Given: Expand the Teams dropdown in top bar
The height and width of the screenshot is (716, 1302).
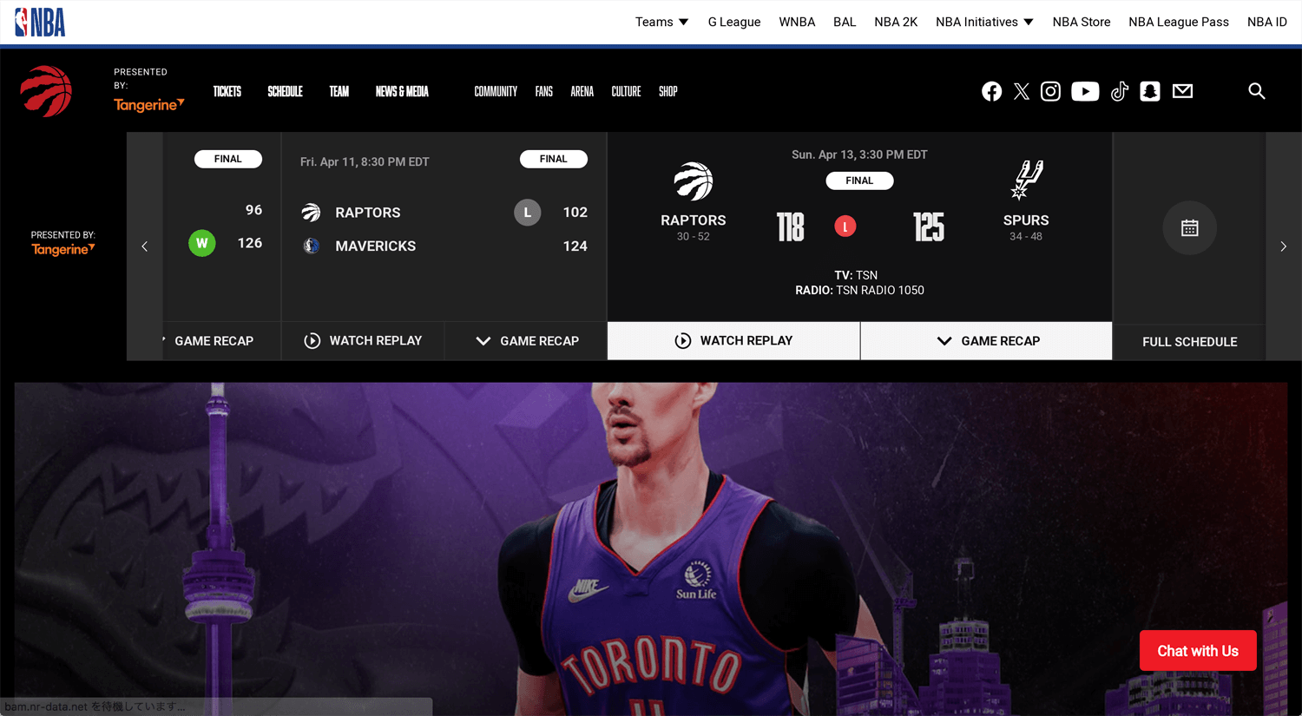Looking at the screenshot, I should coord(661,22).
